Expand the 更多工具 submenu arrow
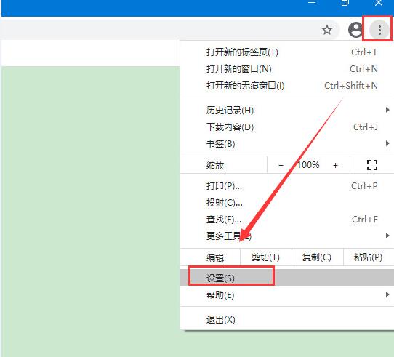Image resolution: width=394 pixels, height=357 pixels. tap(387, 236)
